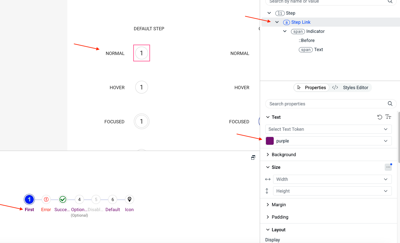Open the Height dropdown
400x243 pixels.
[332, 191]
